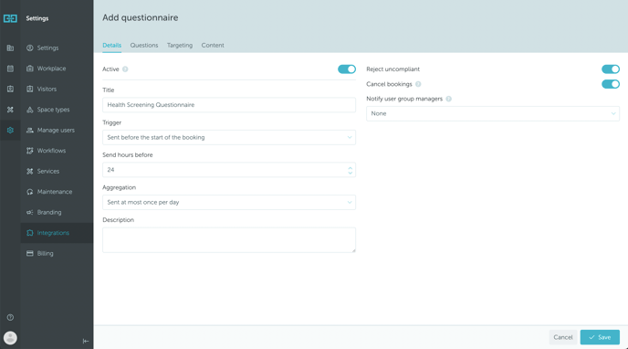The width and height of the screenshot is (628, 349).
Task: Click info icon by Notify user group managers
Action: [448, 99]
